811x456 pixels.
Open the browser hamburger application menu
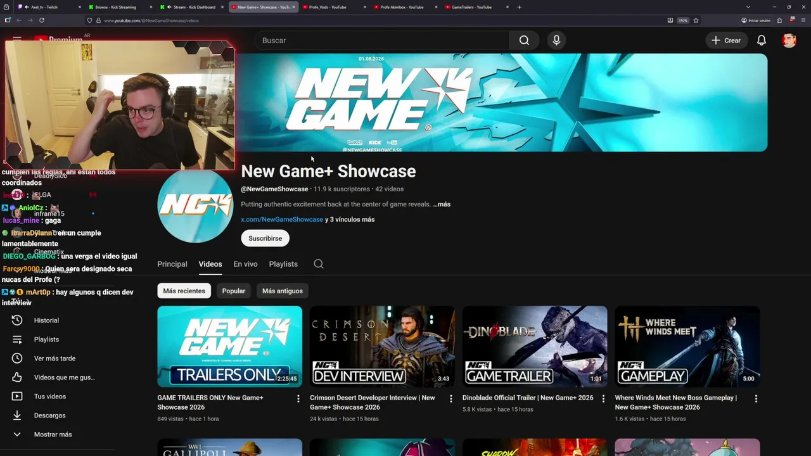tap(803, 20)
